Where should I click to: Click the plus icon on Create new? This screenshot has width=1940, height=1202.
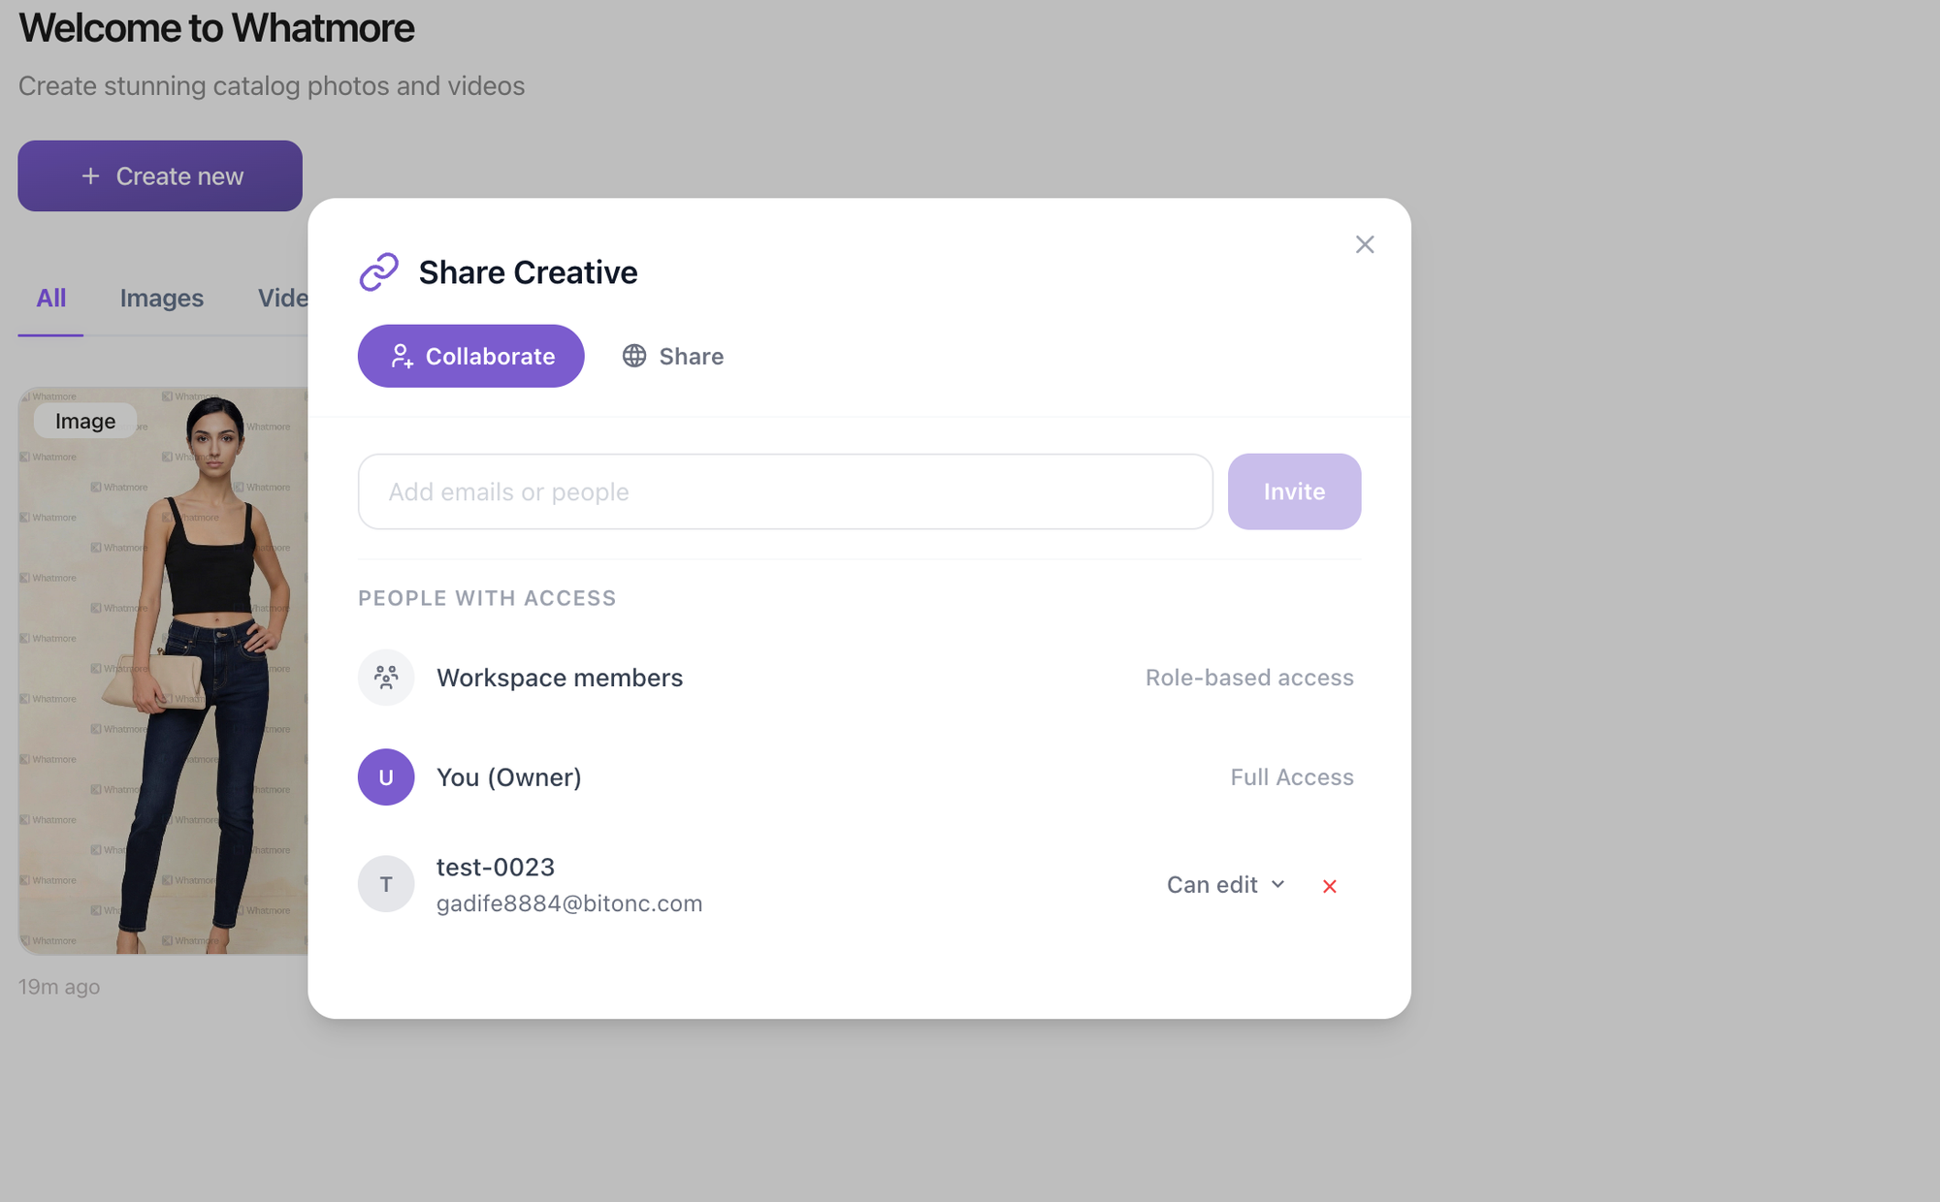(x=90, y=176)
